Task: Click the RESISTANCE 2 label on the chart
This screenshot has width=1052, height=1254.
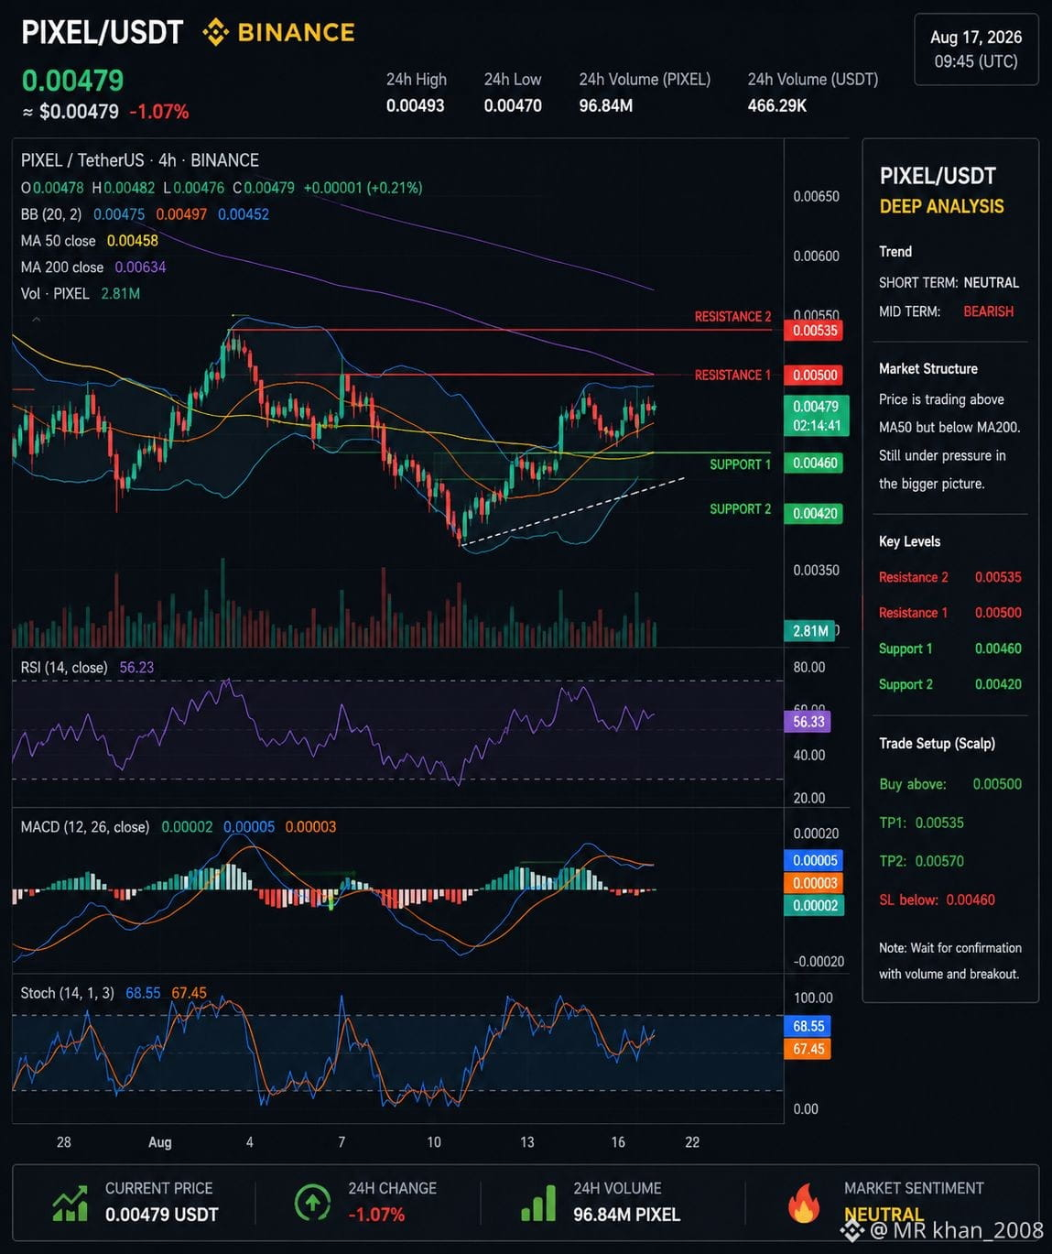Action: pyautogui.click(x=732, y=317)
